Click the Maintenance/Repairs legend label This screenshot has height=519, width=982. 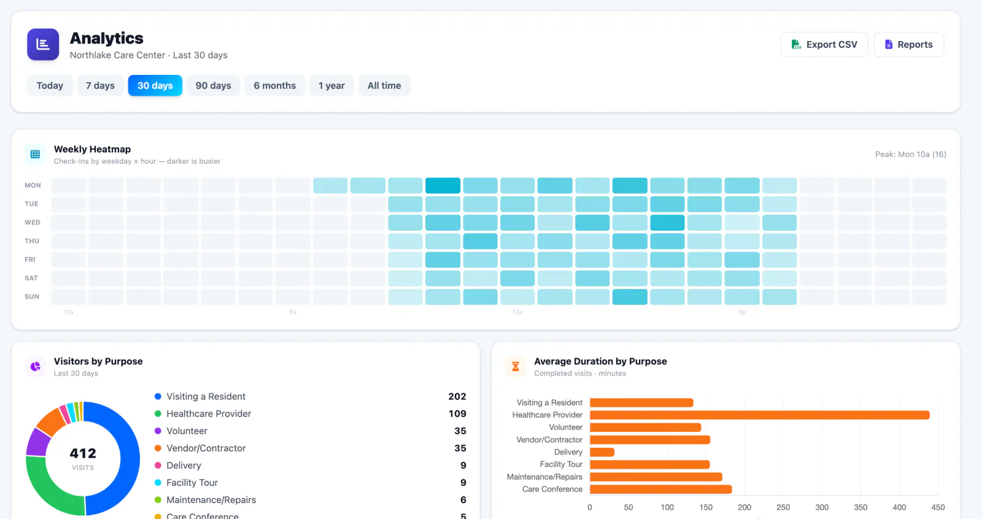(211, 499)
